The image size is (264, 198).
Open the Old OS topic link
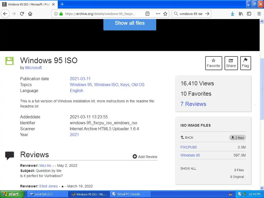pos(138,85)
